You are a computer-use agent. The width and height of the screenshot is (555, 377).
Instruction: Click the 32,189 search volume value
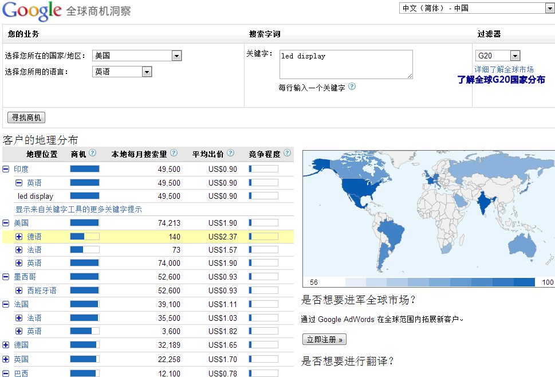coord(169,345)
